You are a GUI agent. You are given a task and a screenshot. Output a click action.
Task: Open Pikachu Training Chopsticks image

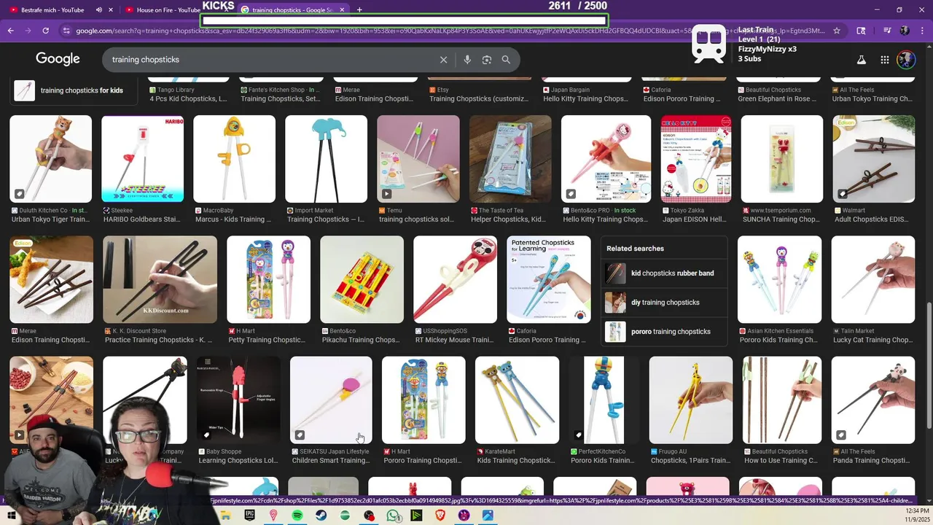click(x=362, y=279)
